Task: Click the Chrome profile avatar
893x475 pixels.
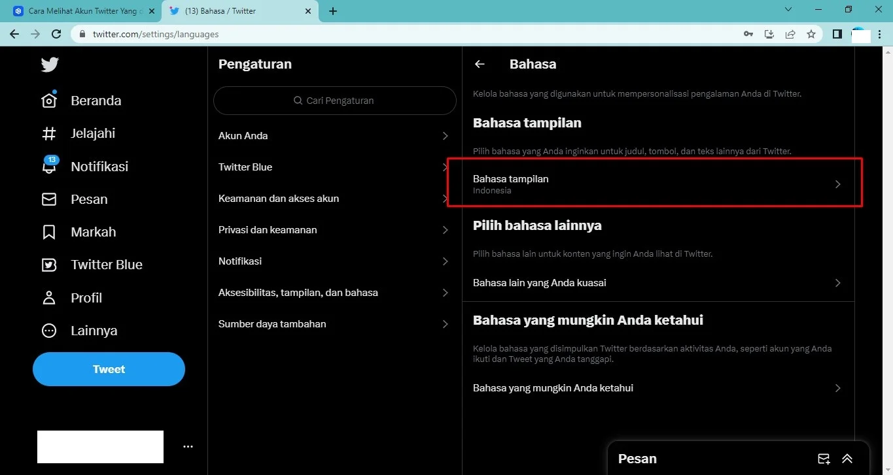Action: [x=861, y=35]
